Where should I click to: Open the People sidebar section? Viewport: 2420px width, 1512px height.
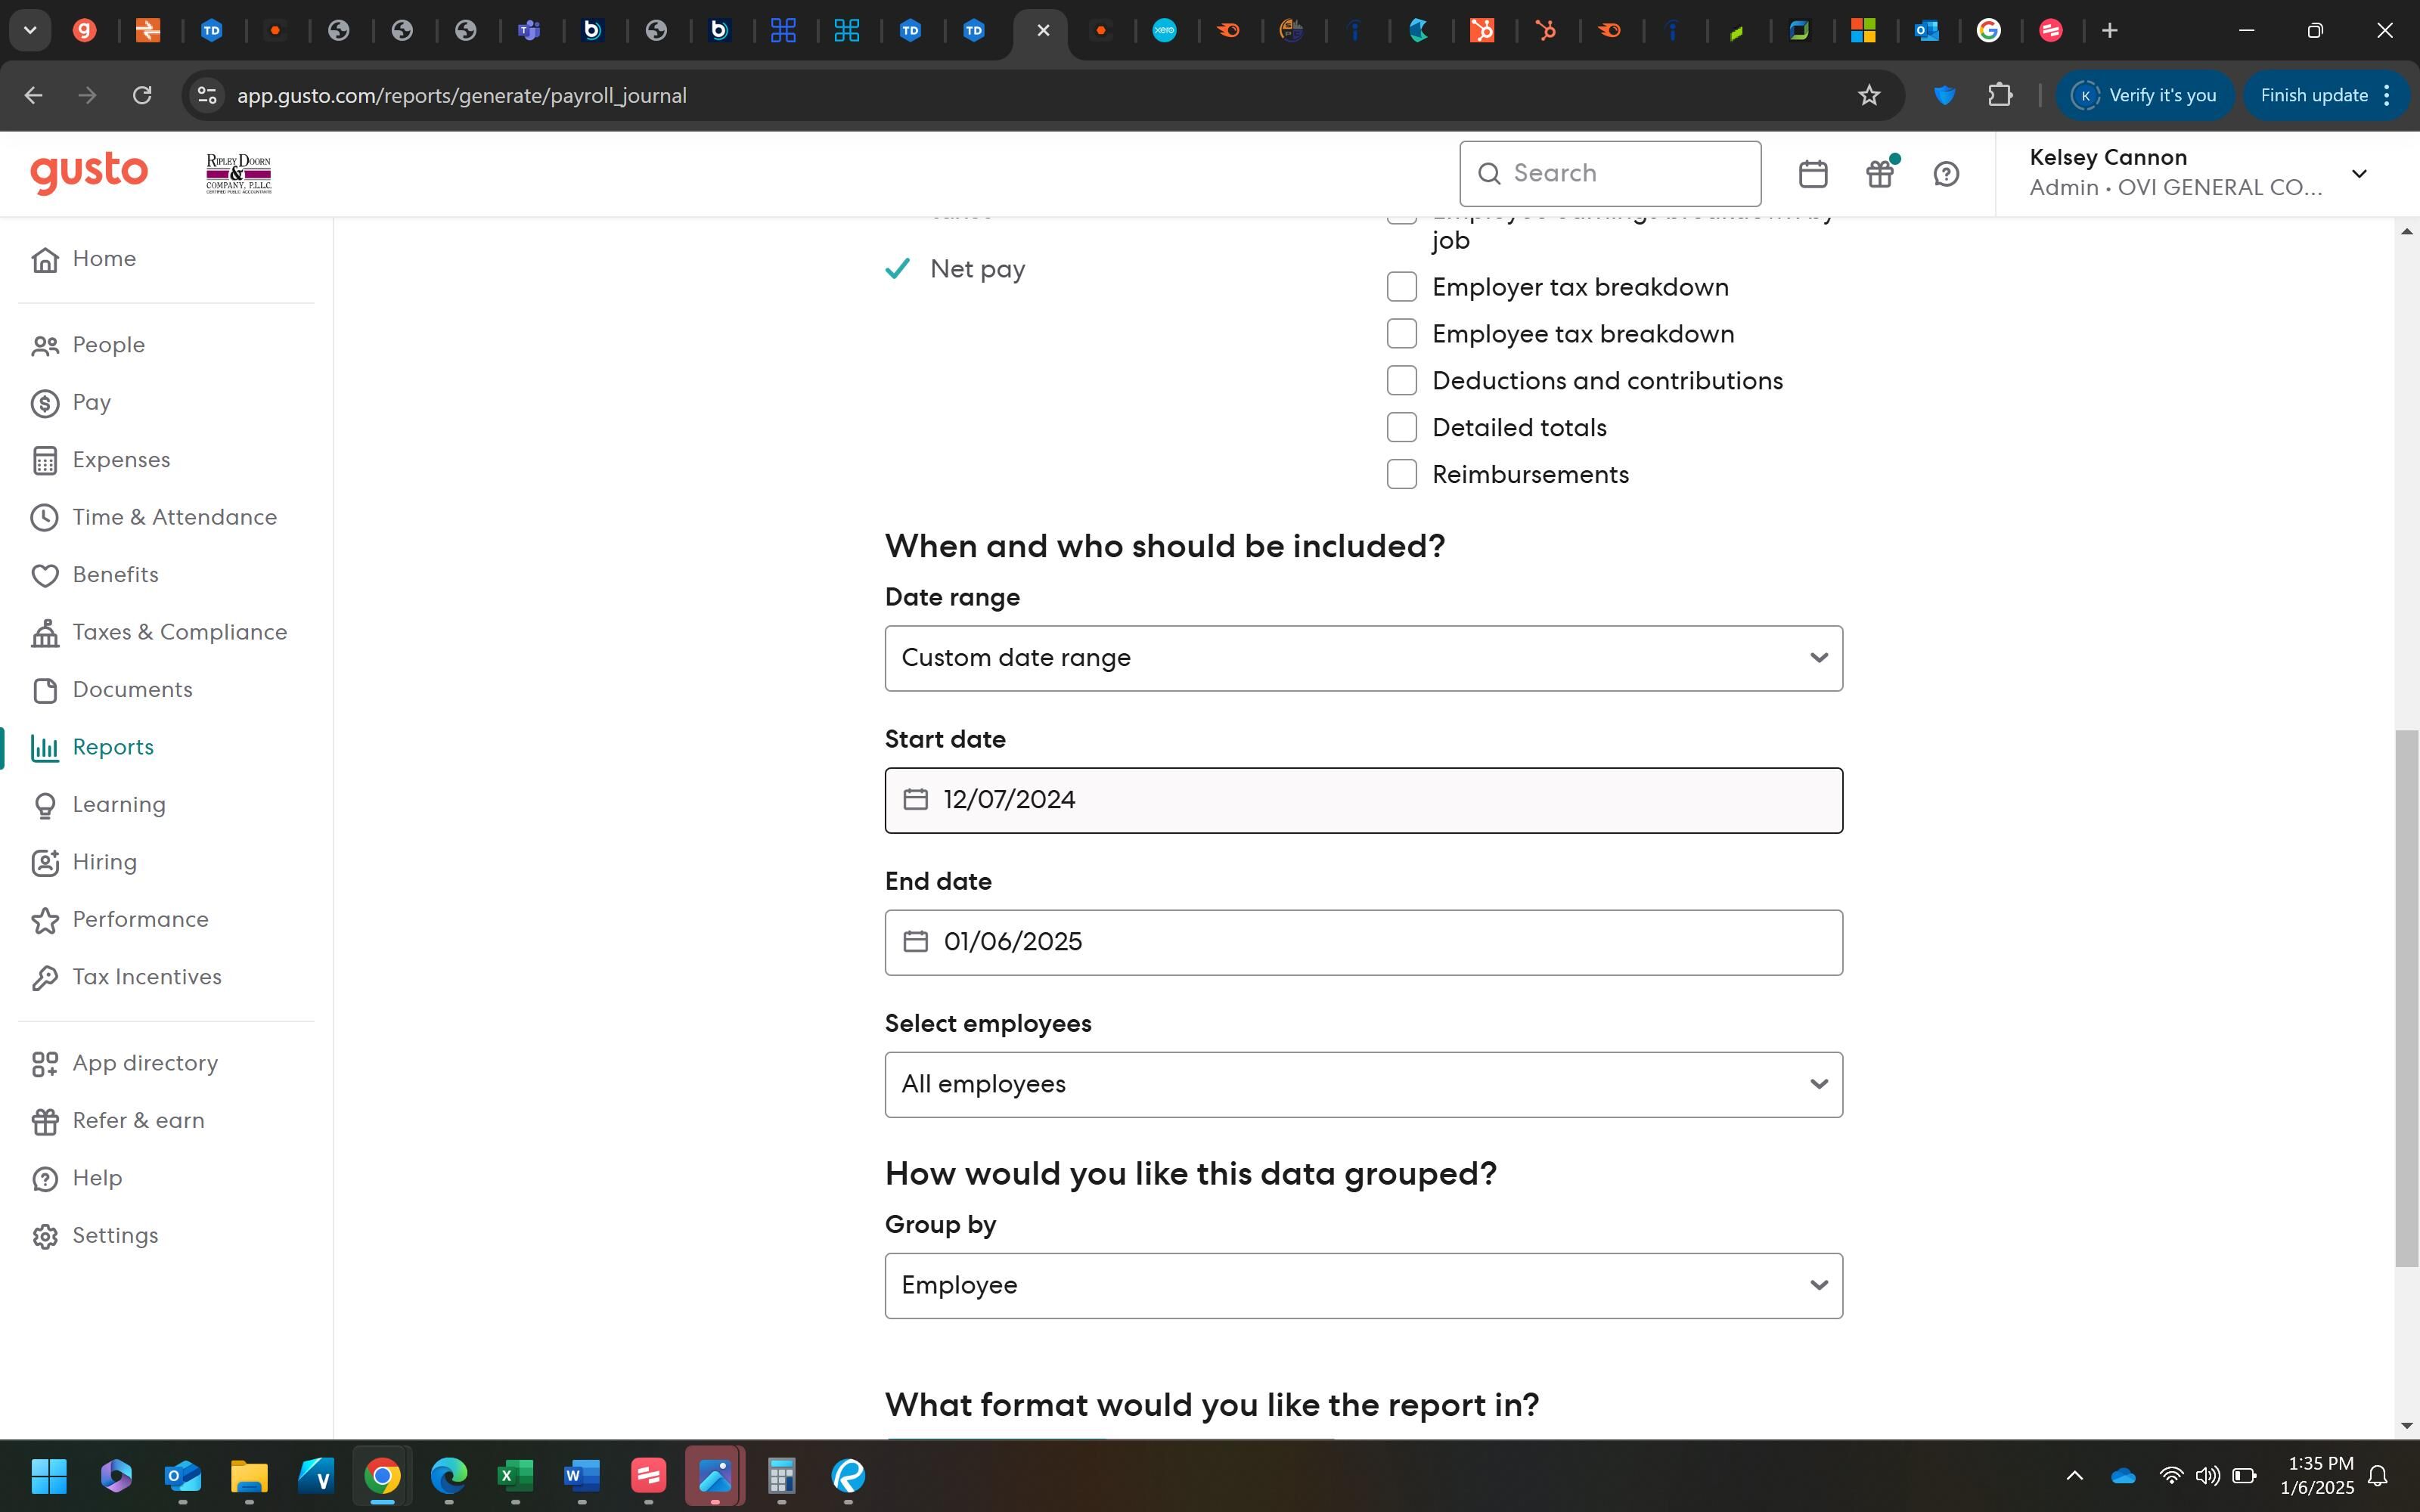108,345
